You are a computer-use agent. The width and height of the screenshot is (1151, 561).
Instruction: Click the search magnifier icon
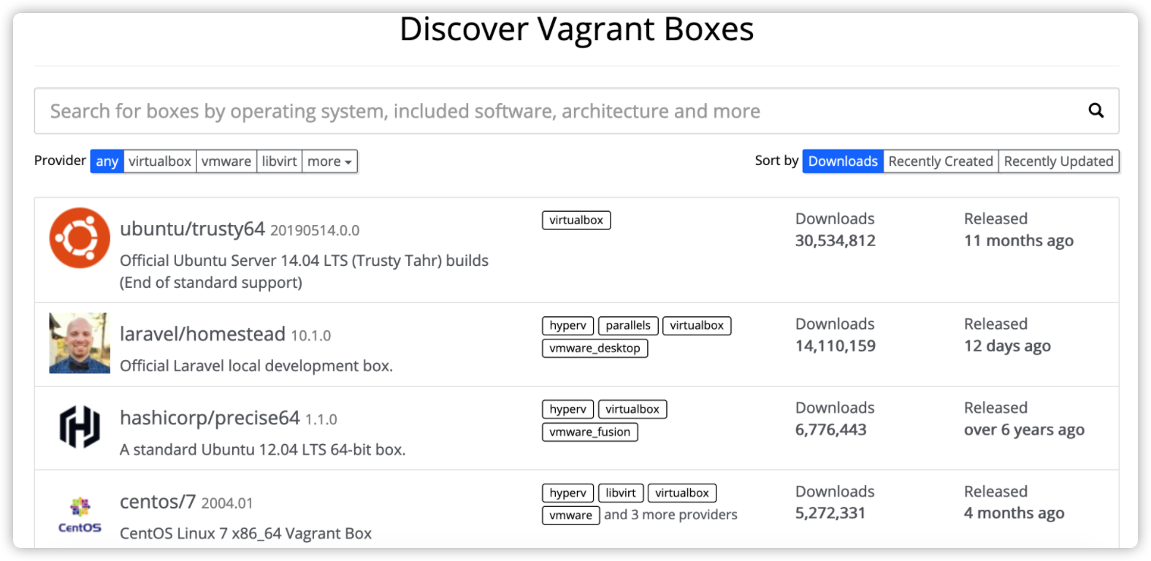point(1095,110)
